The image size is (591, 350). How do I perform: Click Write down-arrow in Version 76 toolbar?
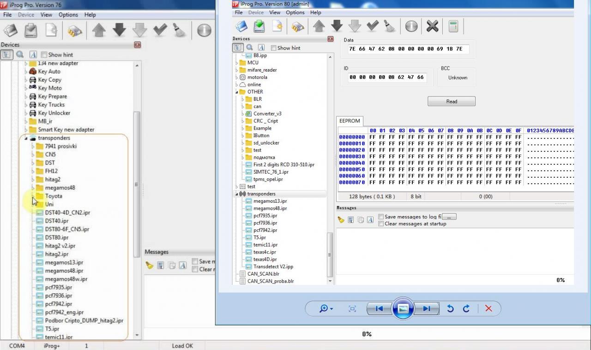pos(119,30)
